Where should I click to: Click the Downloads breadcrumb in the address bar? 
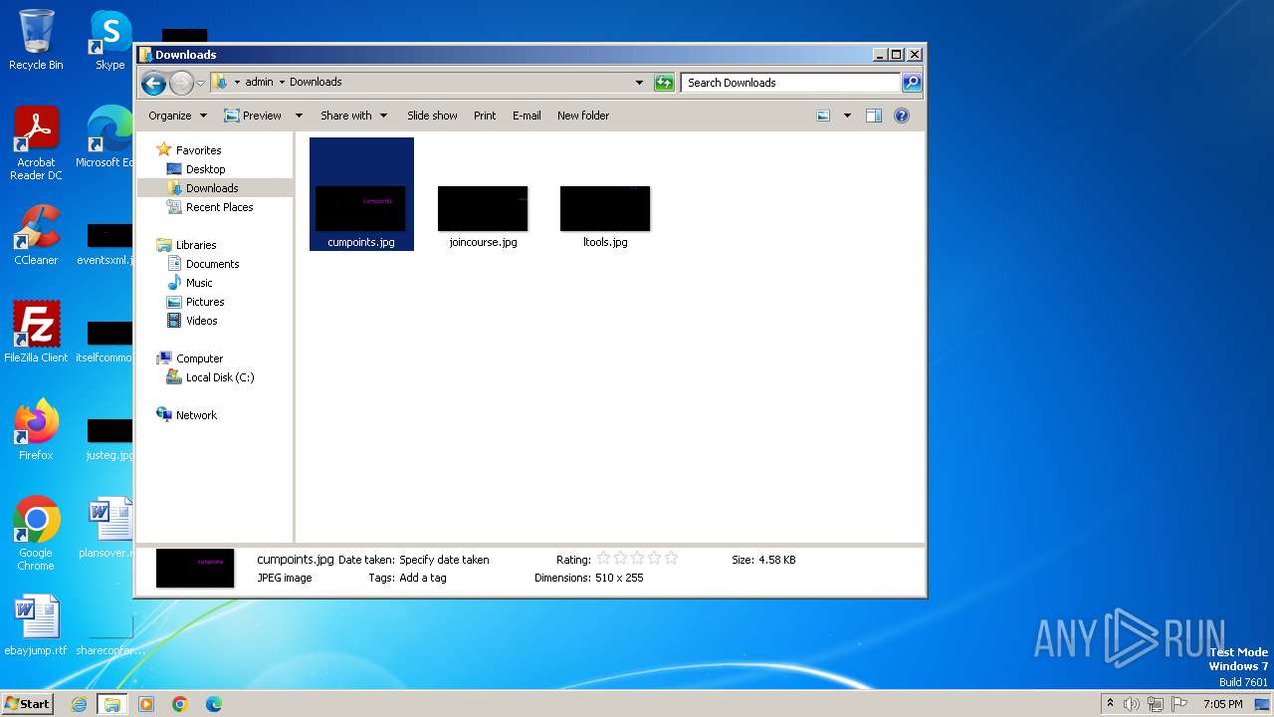pyautogui.click(x=316, y=83)
